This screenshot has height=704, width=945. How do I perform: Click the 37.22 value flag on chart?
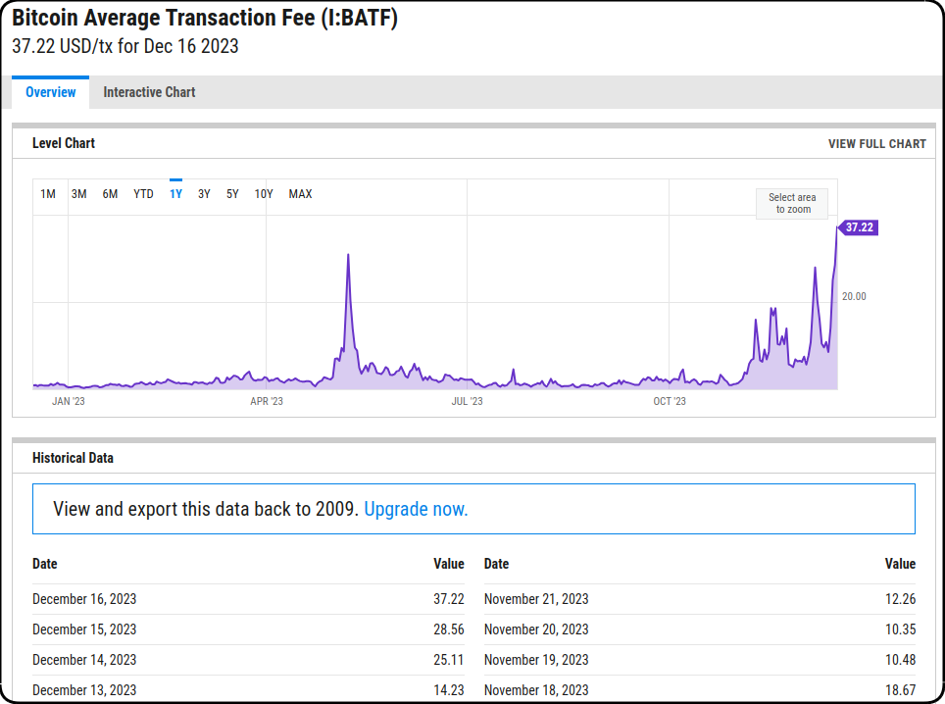[858, 227]
